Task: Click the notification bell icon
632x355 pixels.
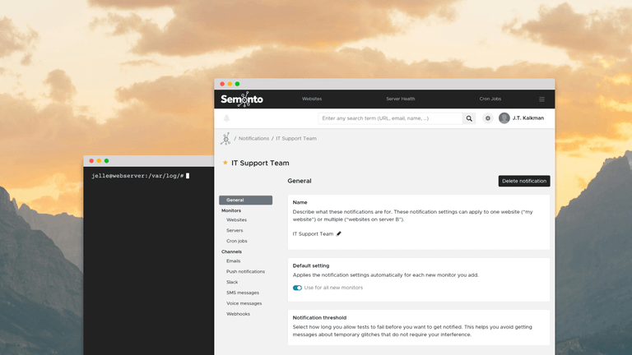Action: [x=226, y=118]
